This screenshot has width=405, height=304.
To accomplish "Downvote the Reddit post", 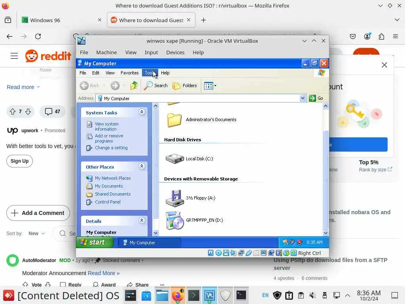I will [28, 111].
